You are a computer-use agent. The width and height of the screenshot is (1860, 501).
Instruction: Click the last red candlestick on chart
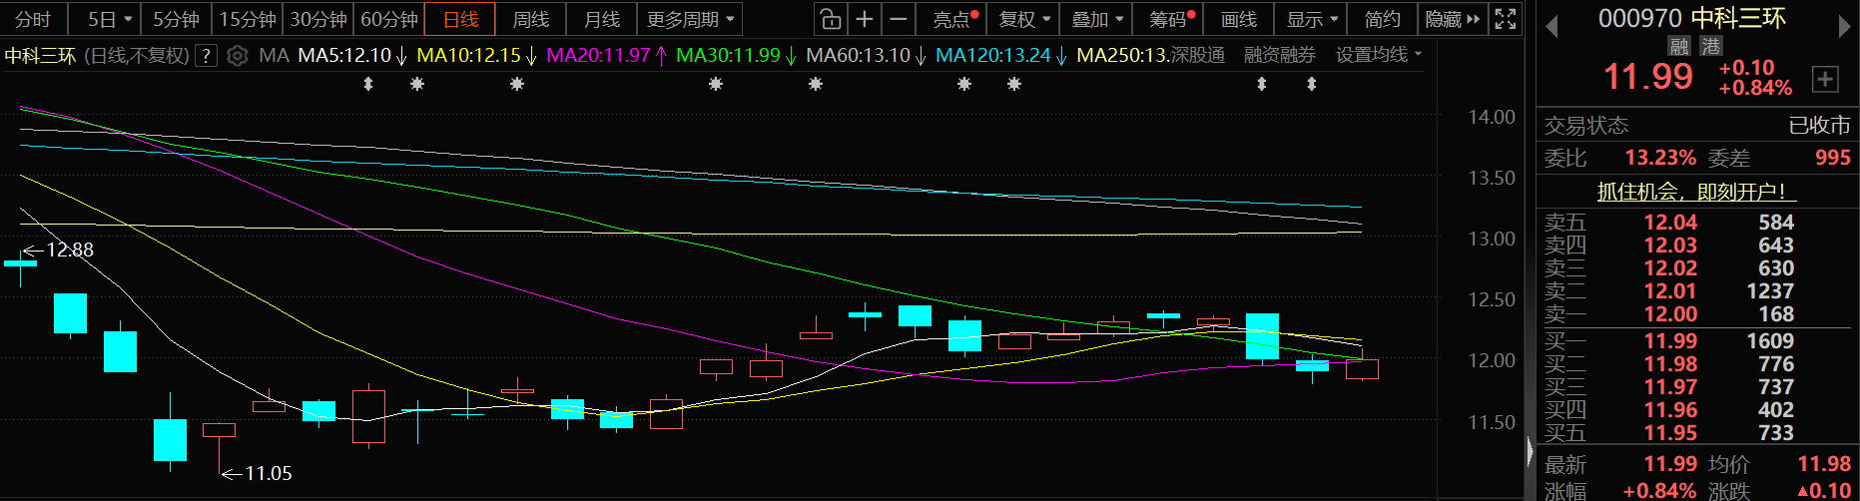click(x=1362, y=369)
